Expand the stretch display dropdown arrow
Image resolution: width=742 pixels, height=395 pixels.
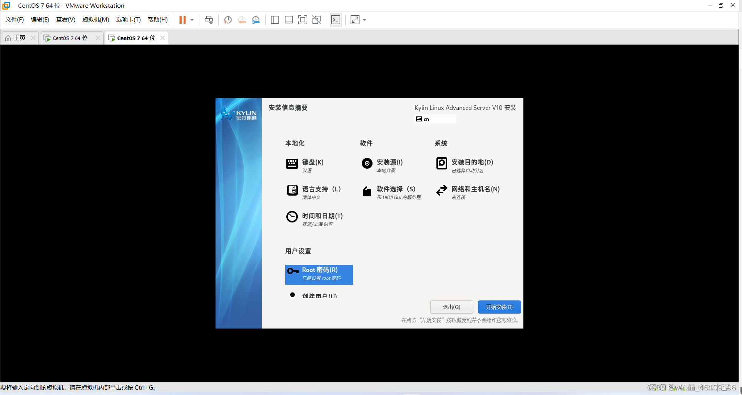click(x=364, y=20)
